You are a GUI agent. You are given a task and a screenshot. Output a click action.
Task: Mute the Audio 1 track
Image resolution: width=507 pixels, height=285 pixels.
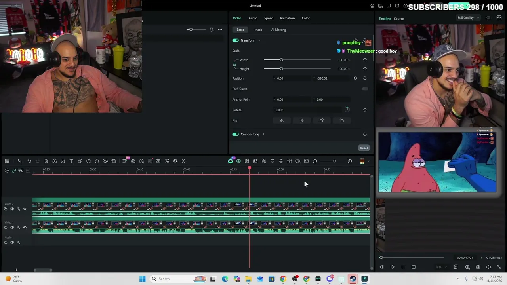pos(12,243)
